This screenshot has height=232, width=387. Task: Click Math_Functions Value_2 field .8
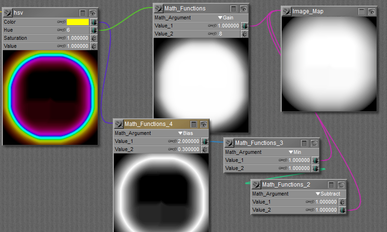coord(220,34)
